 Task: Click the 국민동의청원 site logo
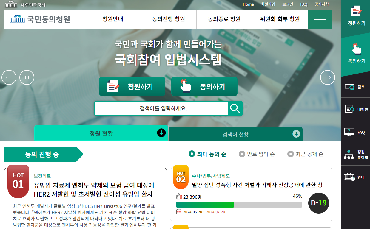[x=40, y=19]
